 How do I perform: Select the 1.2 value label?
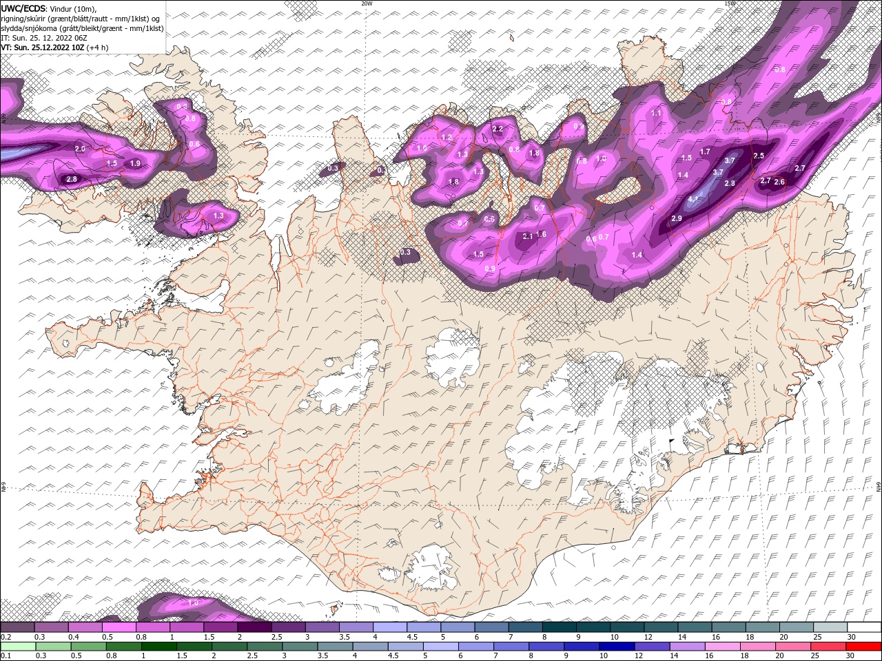(446, 138)
